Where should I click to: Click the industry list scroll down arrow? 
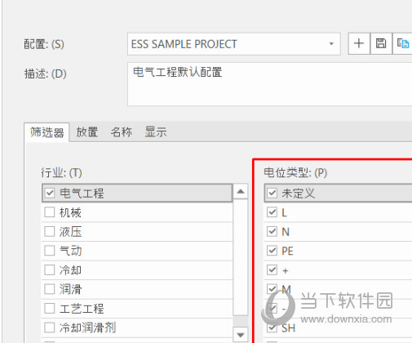click(241, 335)
